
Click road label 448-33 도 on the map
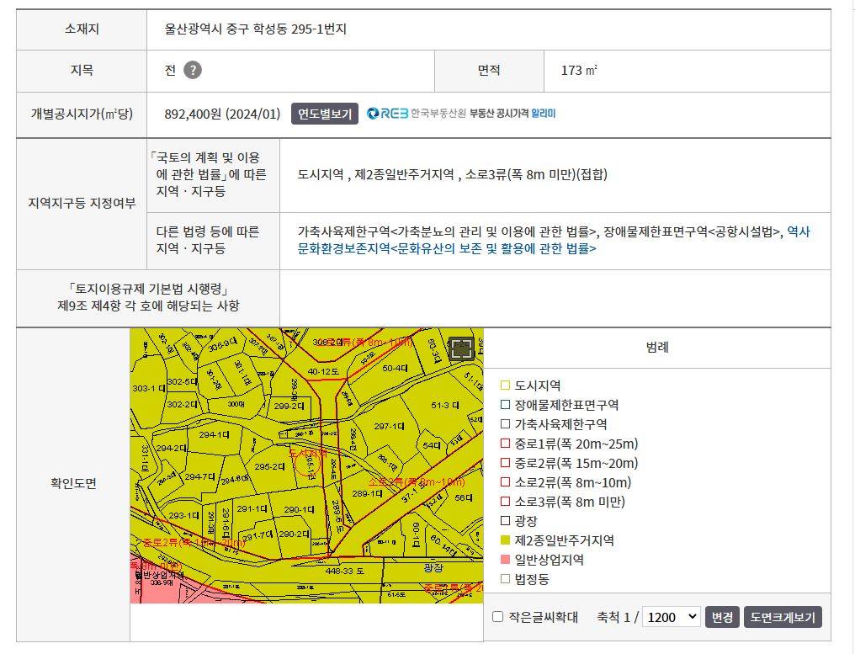pyautogui.click(x=345, y=571)
